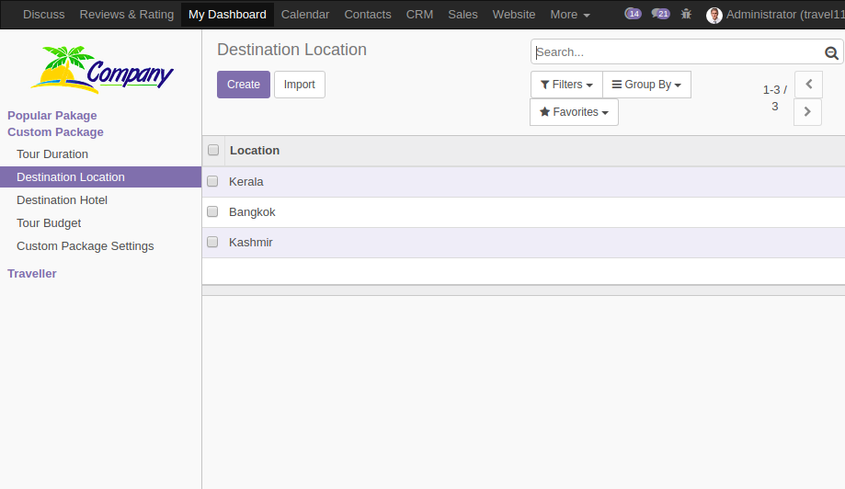Image resolution: width=845 pixels, height=489 pixels.
Task: Expand the Filters dropdown
Action: (x=566, y=85)
